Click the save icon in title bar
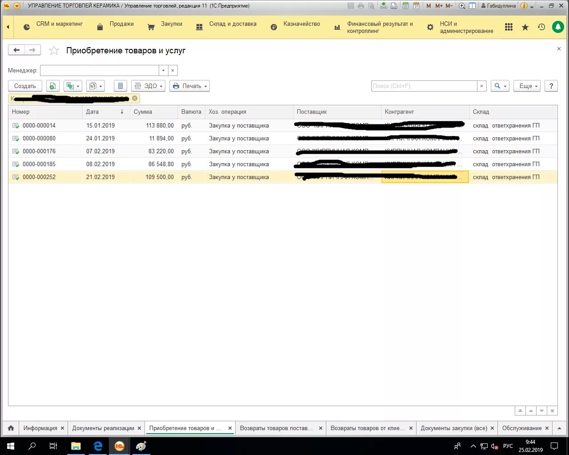The width and height of the screenshot is (569, 455). pyautogui.click(x=351, y=6)
